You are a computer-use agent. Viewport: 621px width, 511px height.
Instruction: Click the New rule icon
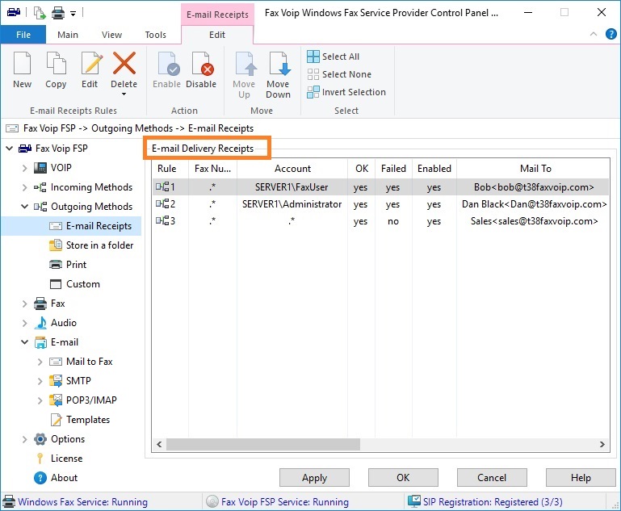point(22,63)
